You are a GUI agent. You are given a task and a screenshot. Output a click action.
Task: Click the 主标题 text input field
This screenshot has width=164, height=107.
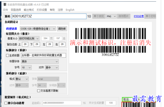43,55
